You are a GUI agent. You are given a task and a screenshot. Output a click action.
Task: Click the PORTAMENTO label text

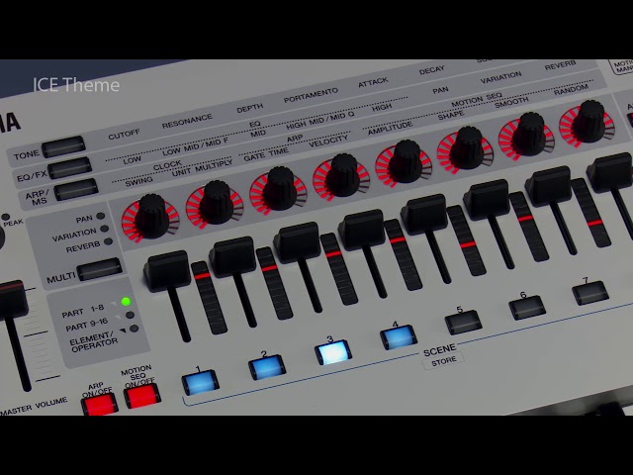pyautogui.click(x=311, y=95)
